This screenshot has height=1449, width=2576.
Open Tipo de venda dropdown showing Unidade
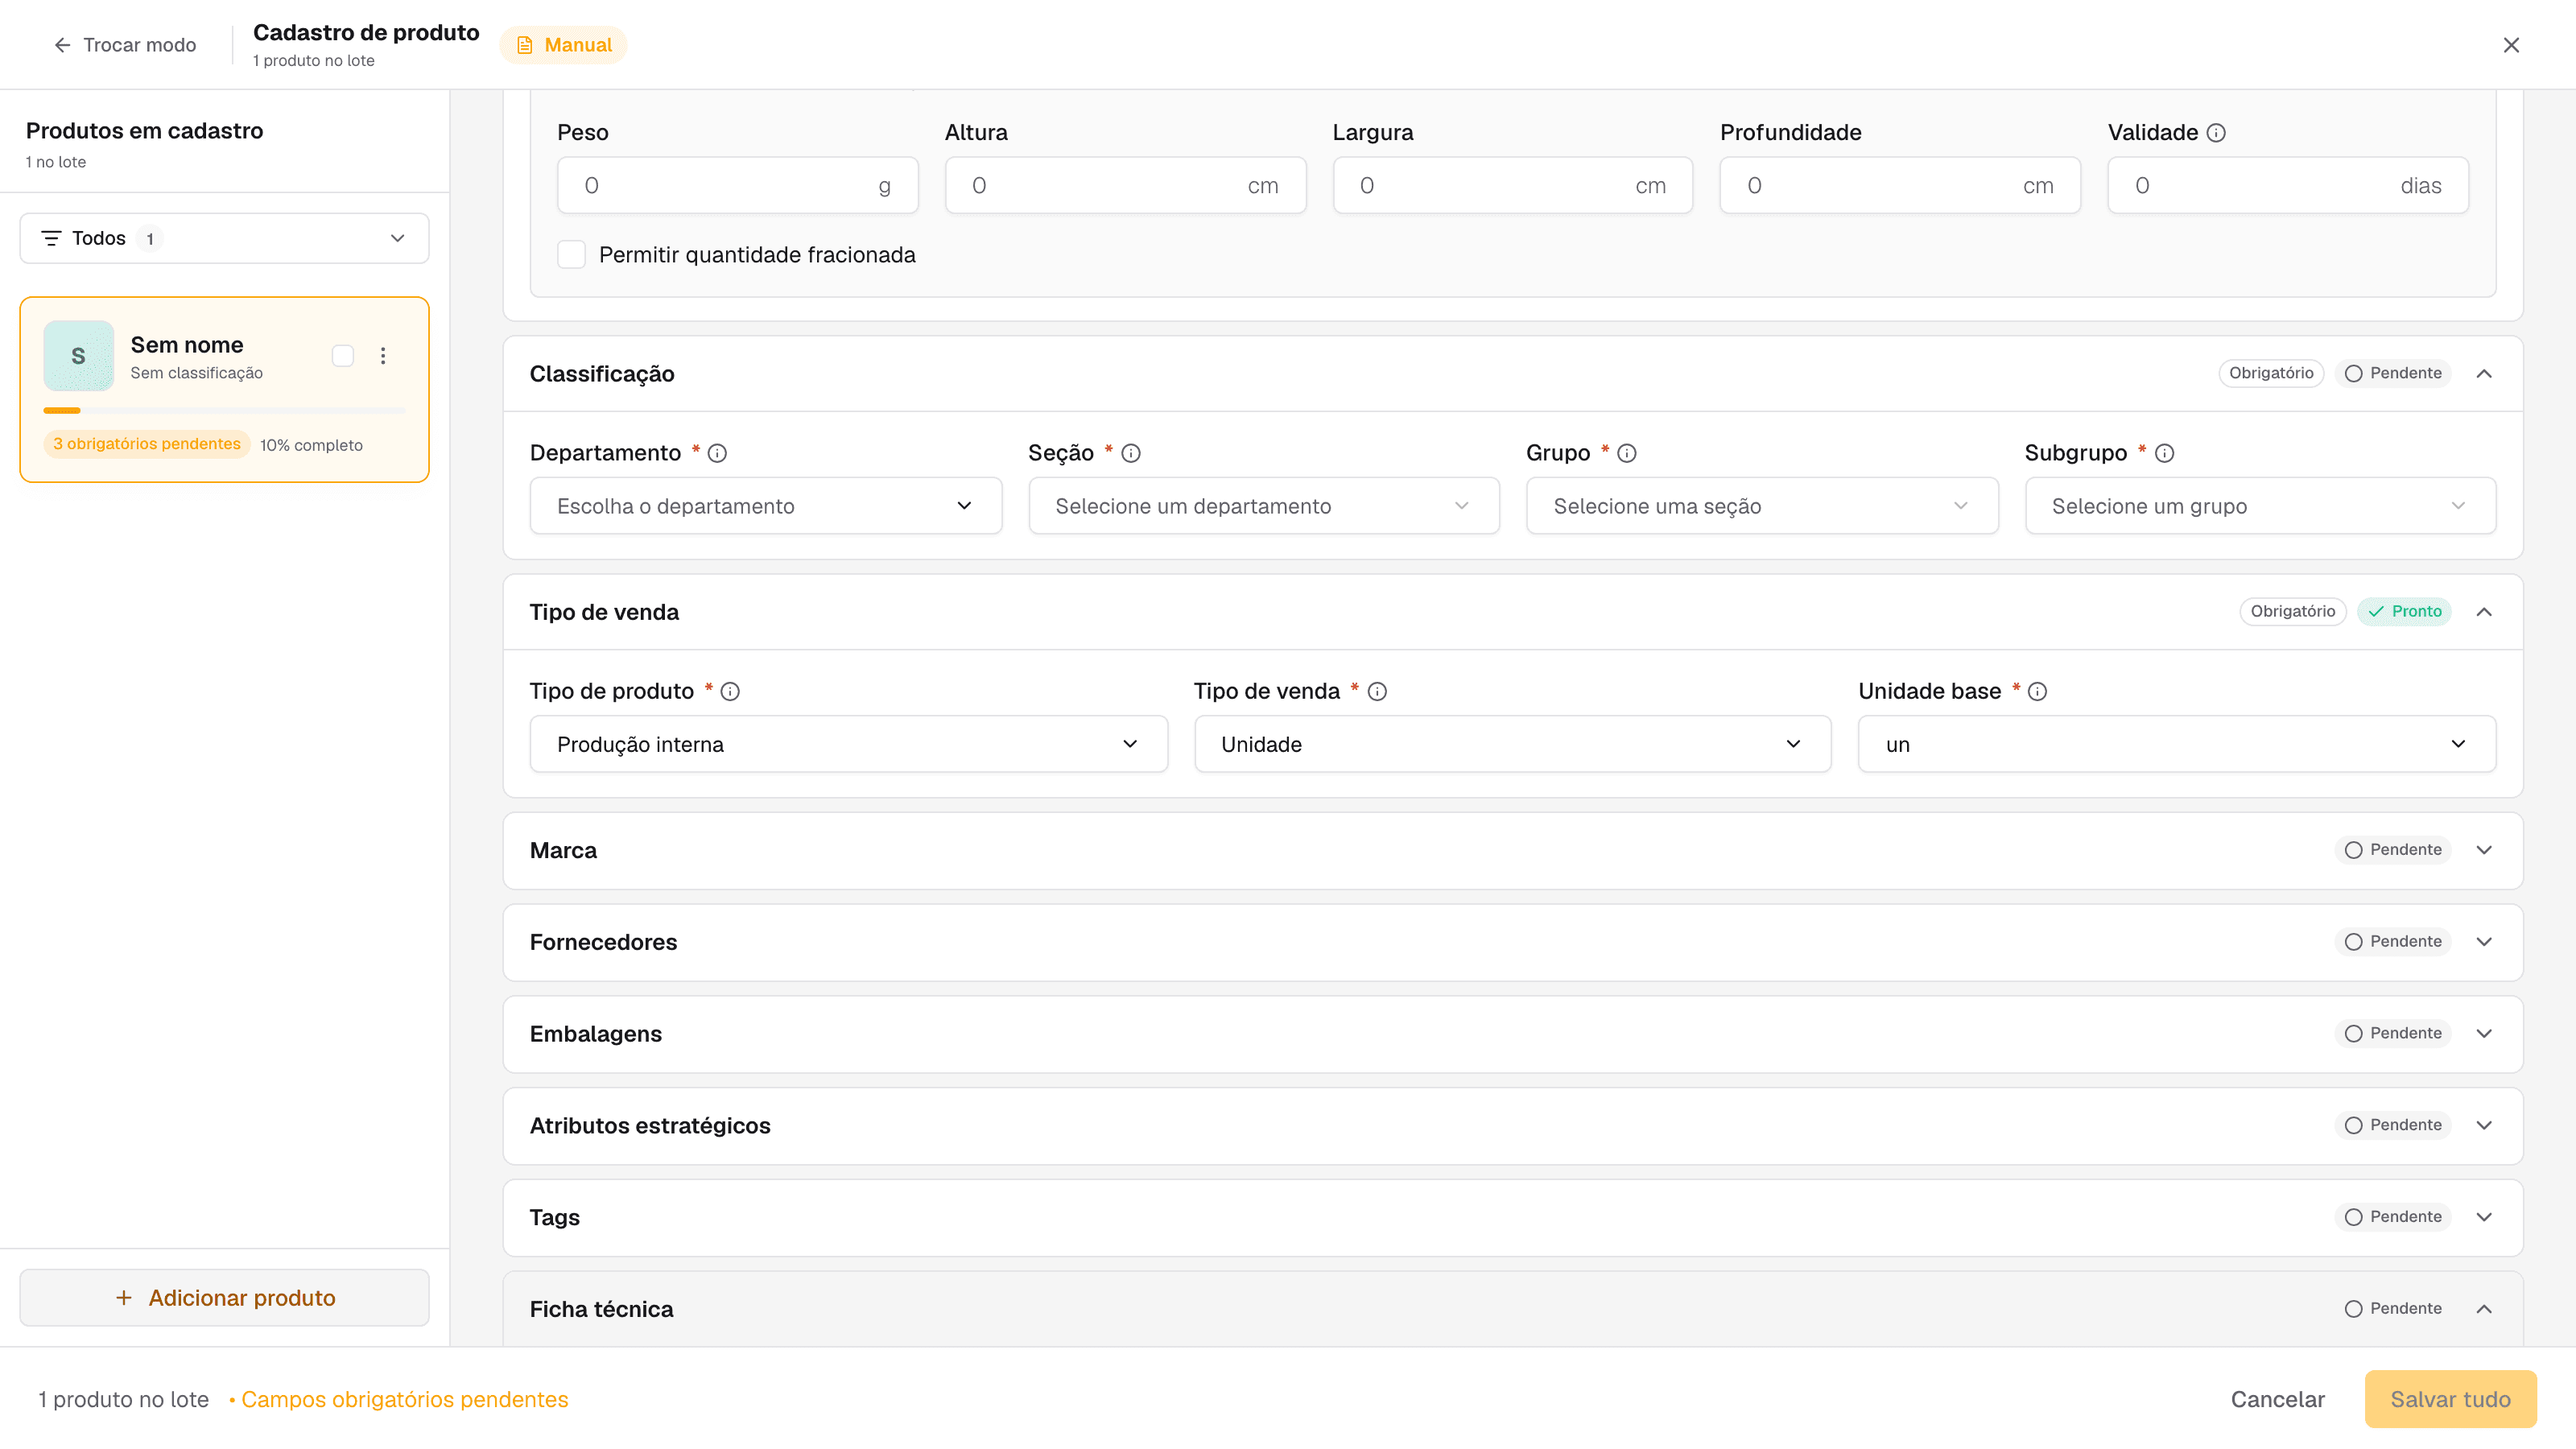coord(1512,744)
